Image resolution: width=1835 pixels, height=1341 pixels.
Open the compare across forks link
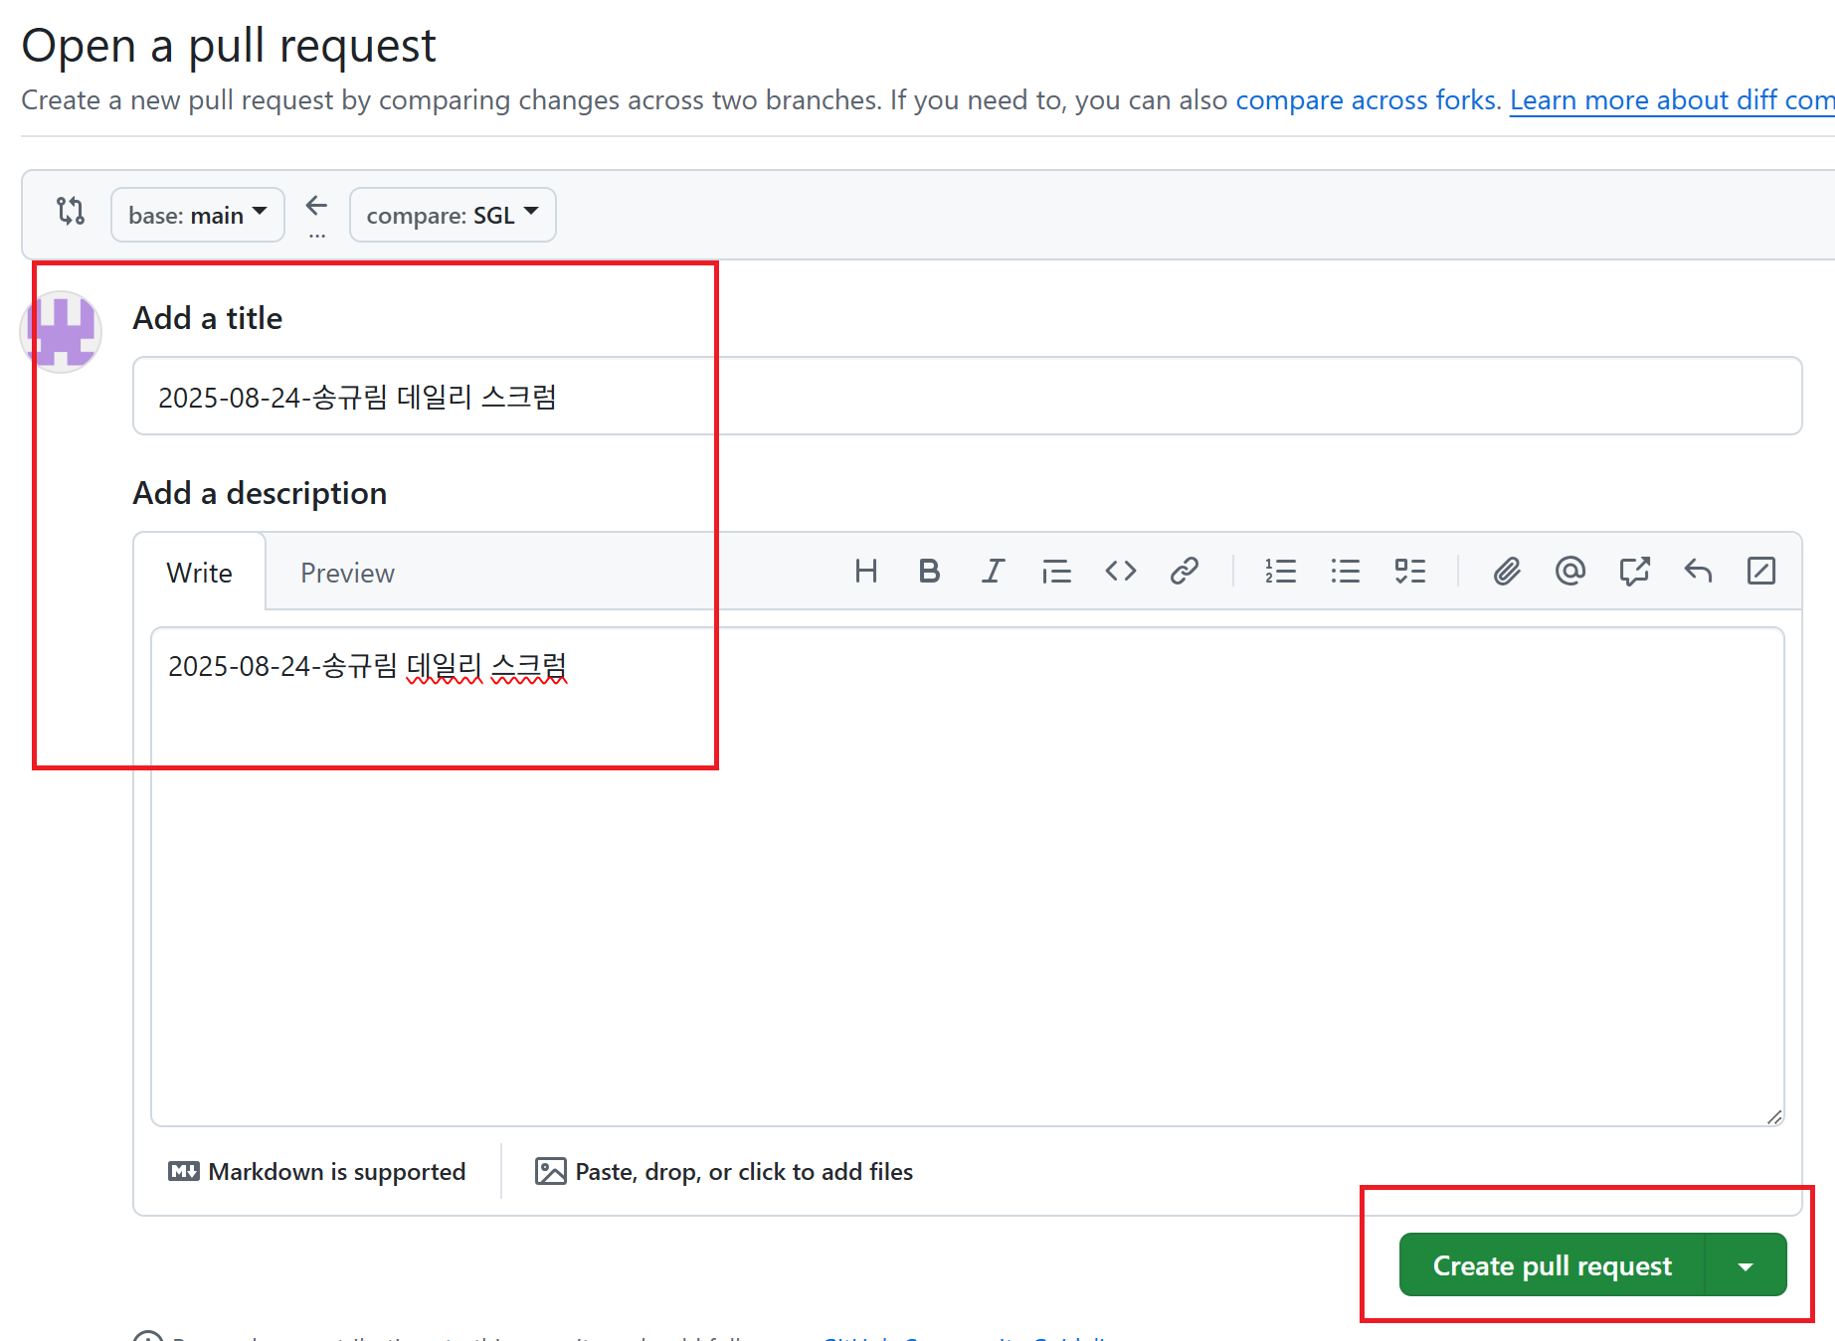(x=1368, y=100)
